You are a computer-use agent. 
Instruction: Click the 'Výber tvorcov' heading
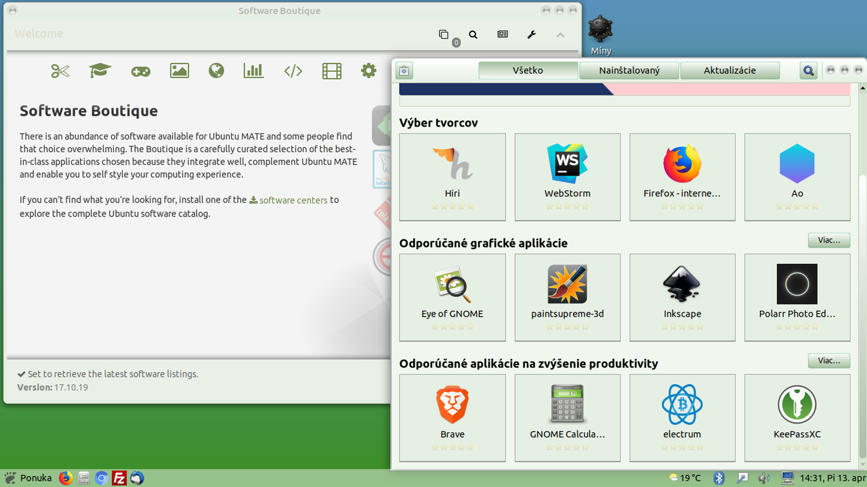tap(439, 123)
